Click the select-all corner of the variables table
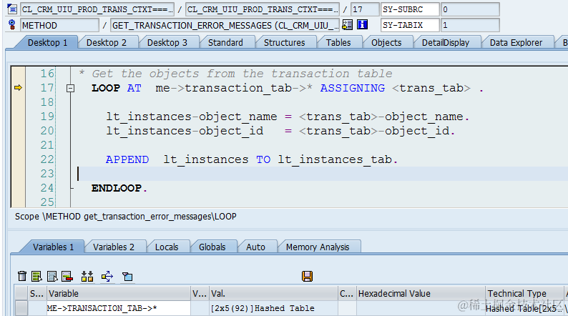The width and height of the screenshot is (568, 316). tap(21, 293)
